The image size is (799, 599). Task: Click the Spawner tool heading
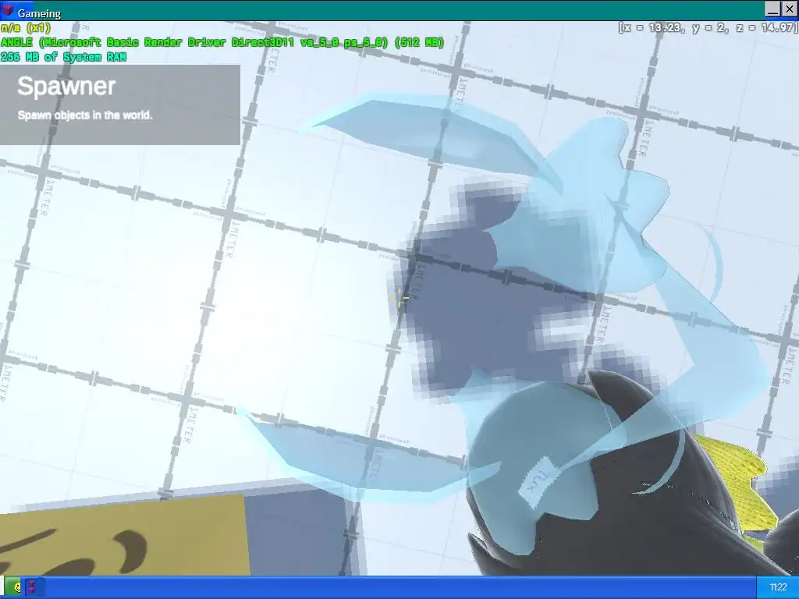click(x=66, y=86)
